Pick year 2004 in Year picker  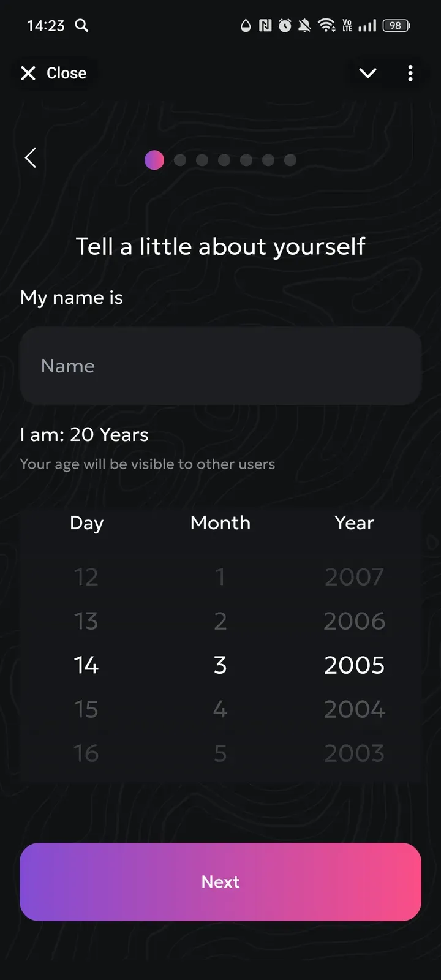(355, 709)
